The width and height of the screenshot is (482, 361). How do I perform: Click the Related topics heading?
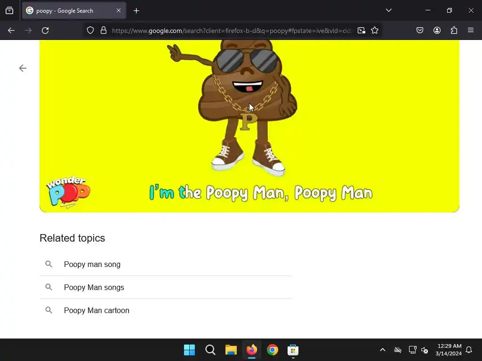72,238
